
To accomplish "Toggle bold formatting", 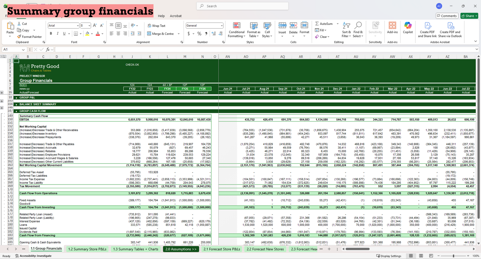I will [50, 33].
